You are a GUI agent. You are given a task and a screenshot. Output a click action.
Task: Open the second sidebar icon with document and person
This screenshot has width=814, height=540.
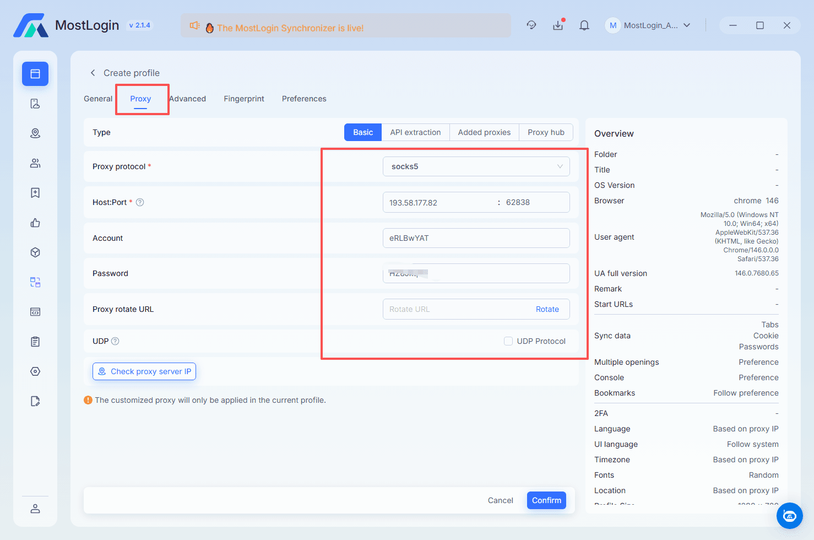(x=35, y=104)
